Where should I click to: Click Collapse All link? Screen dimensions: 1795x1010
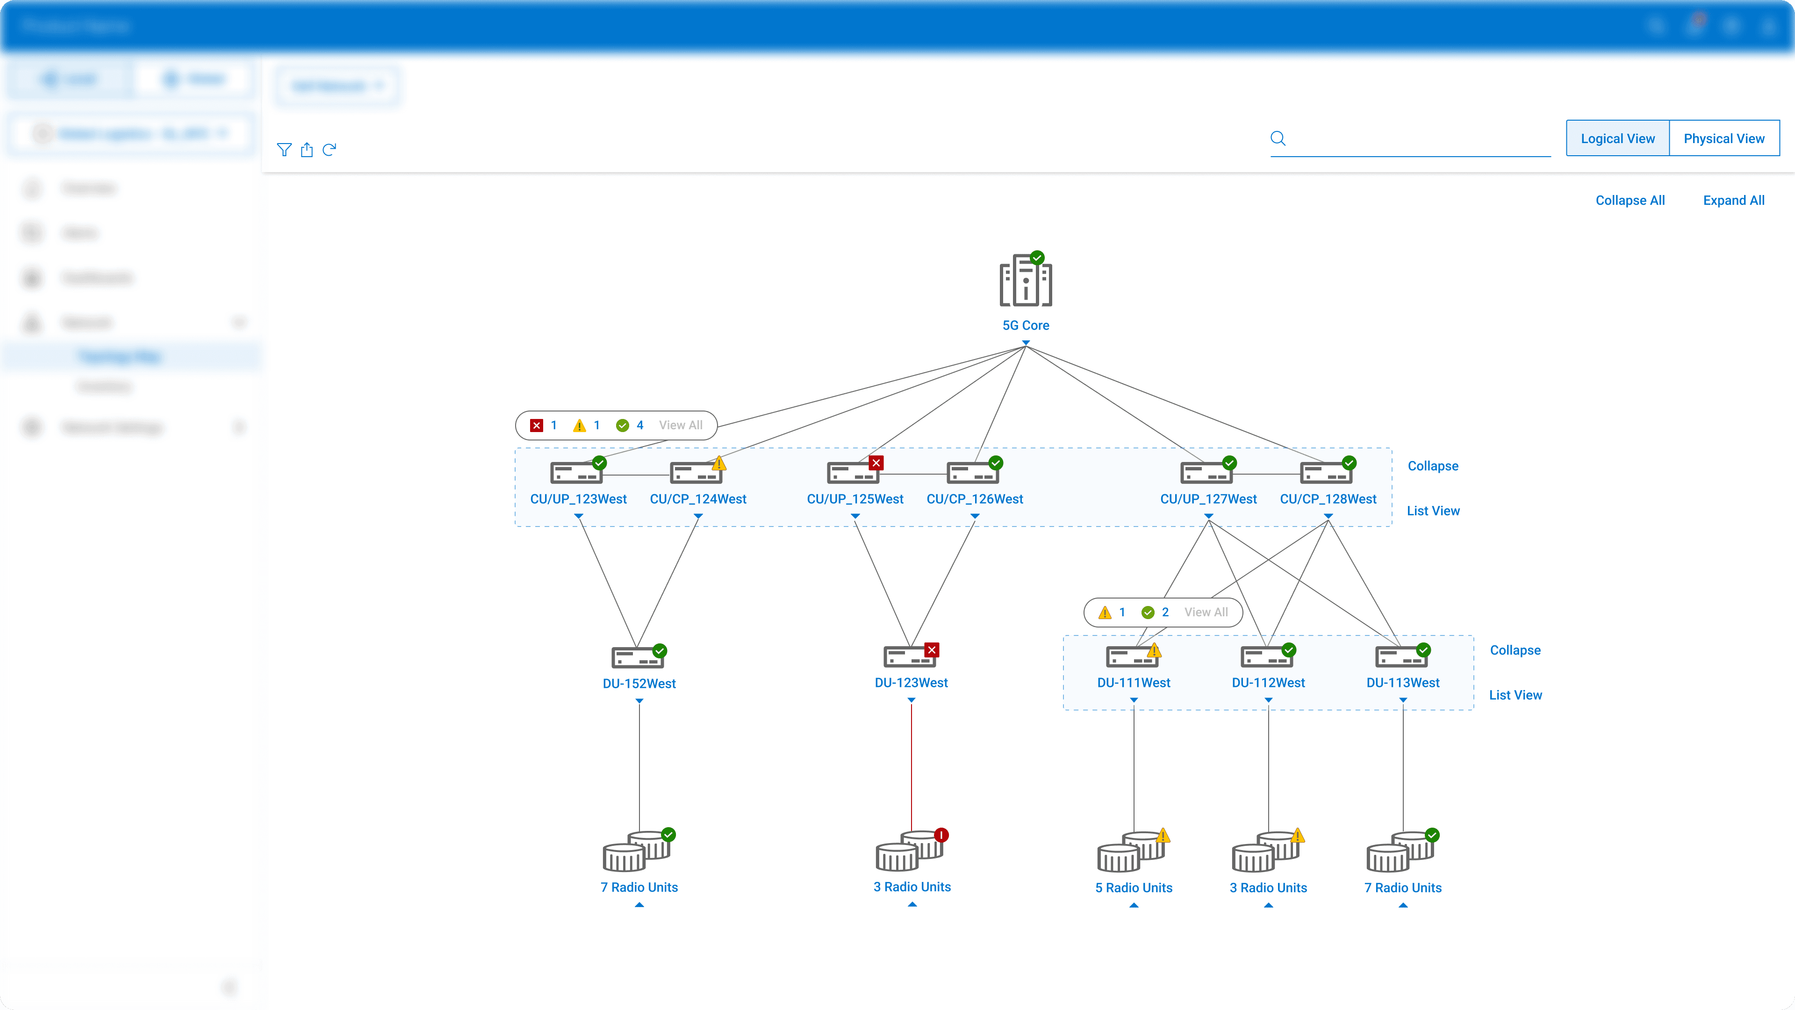pyautogui.click(x=1630, y=200)
